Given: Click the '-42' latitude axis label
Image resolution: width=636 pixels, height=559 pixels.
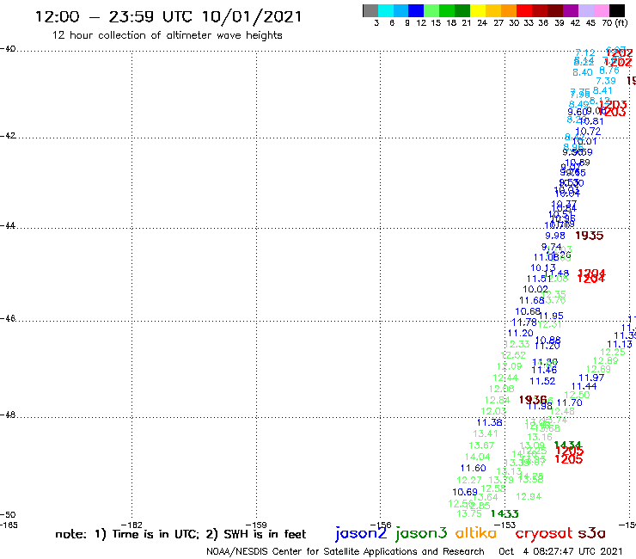Looking at the screenshot, I should [x=8, y=136].
